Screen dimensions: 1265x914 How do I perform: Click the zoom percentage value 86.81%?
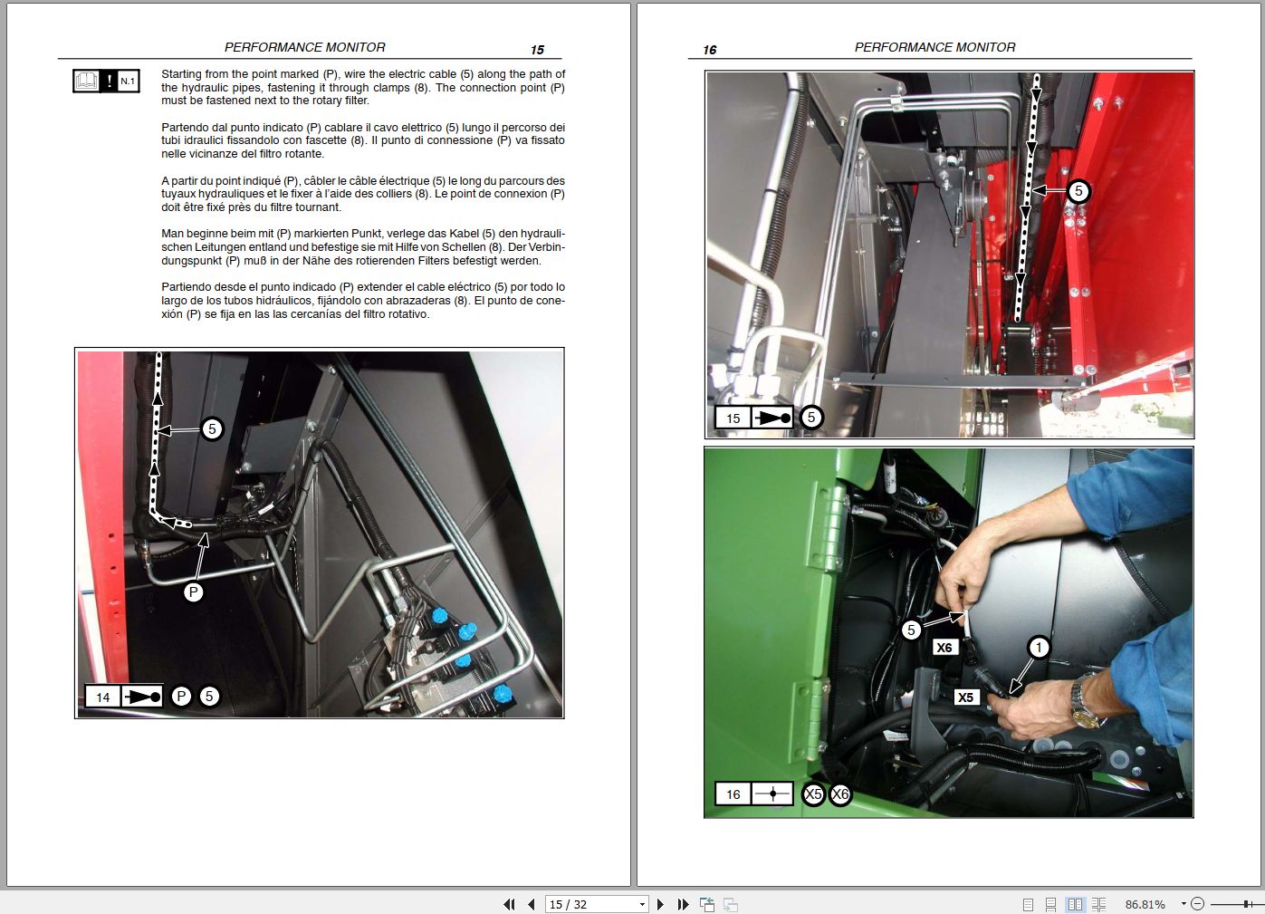pos(1145,904)
